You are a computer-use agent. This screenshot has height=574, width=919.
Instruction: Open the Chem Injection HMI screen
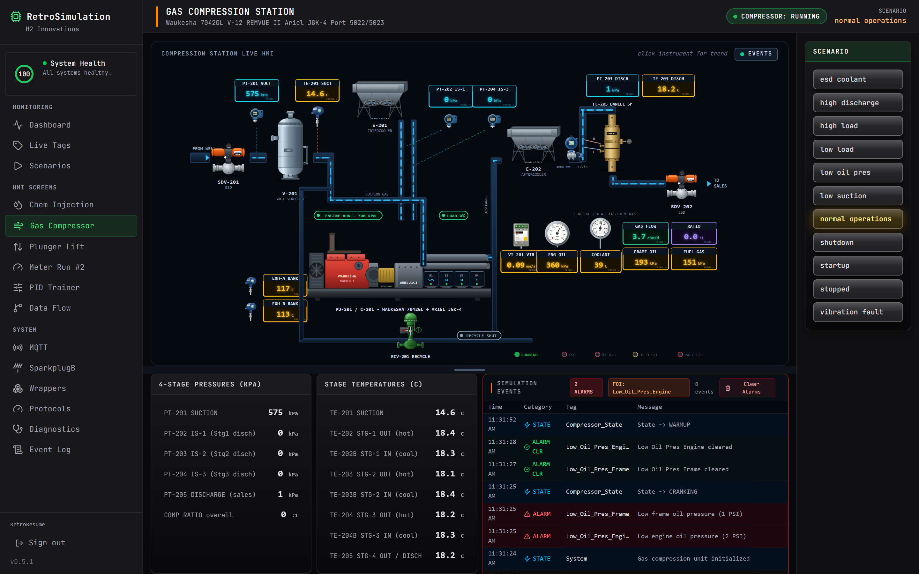click(71, 205)
